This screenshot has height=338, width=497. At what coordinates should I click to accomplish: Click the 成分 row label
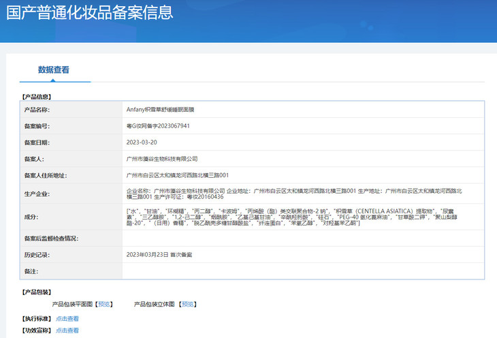click(31, 217)
